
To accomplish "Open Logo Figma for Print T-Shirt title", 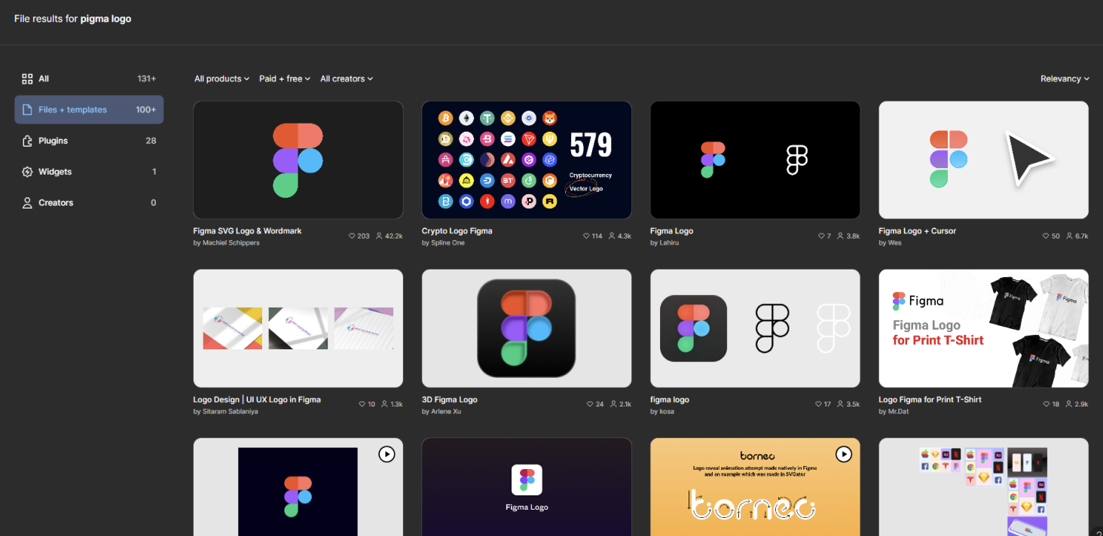I will tap(930, 400).
